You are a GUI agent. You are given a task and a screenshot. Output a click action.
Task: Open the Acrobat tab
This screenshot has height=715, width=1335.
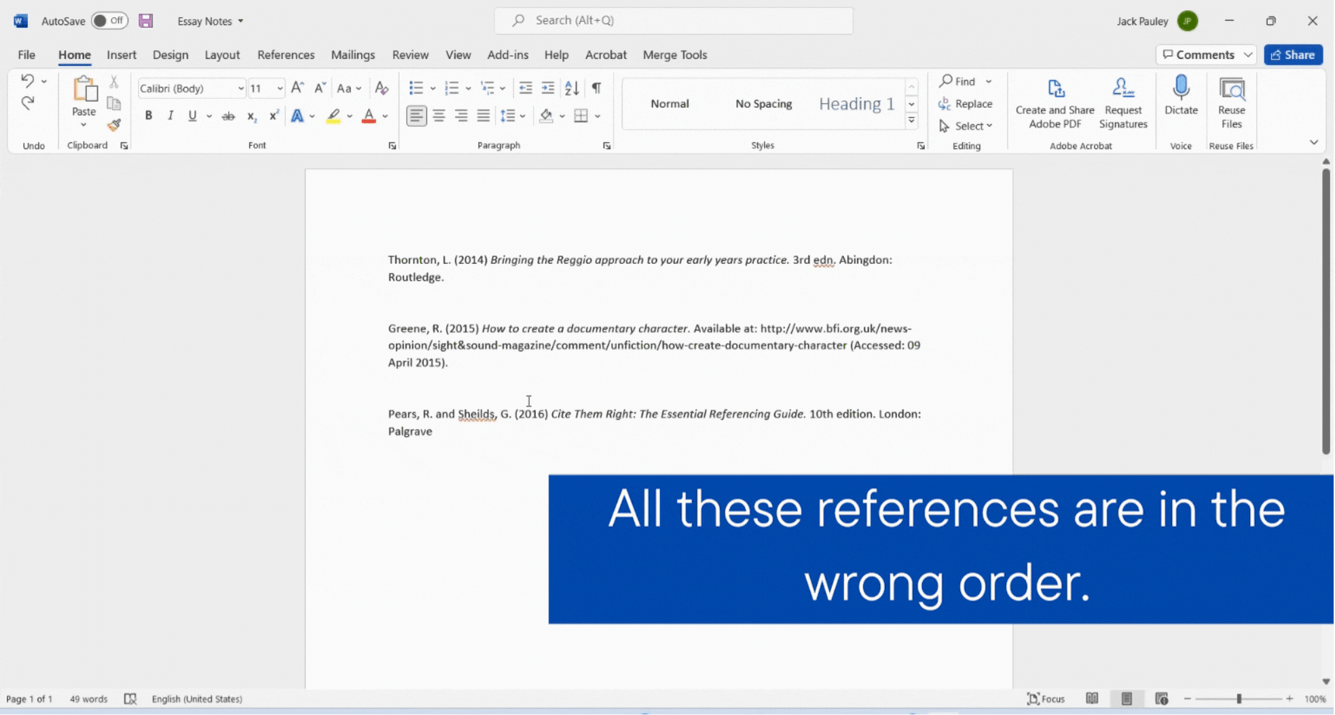[x=606, y=55]
